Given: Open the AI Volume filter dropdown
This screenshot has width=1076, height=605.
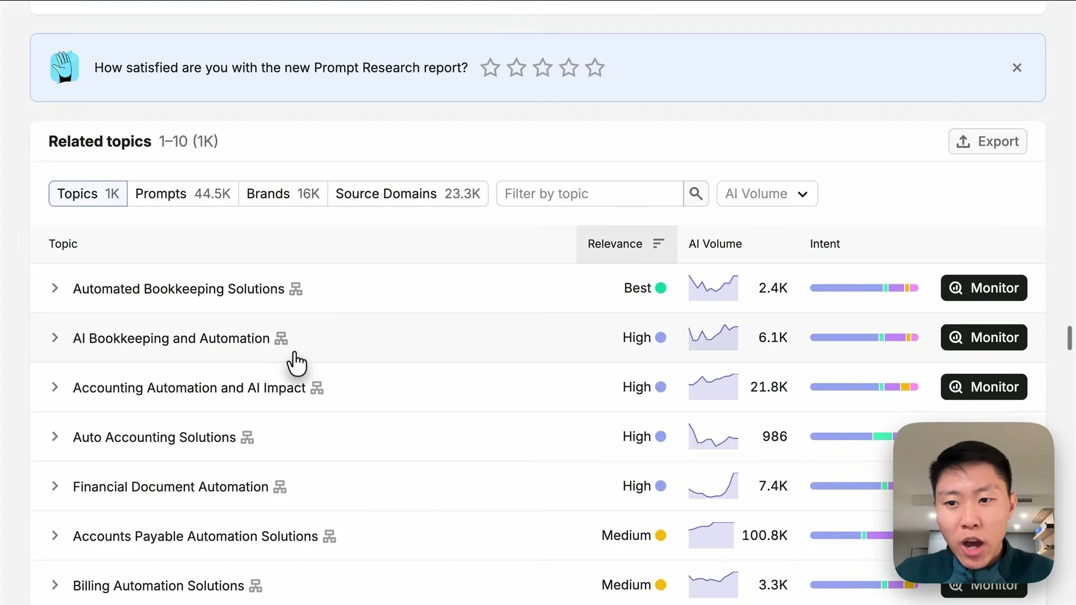Looking at the screenshot, I should (767, 194).
